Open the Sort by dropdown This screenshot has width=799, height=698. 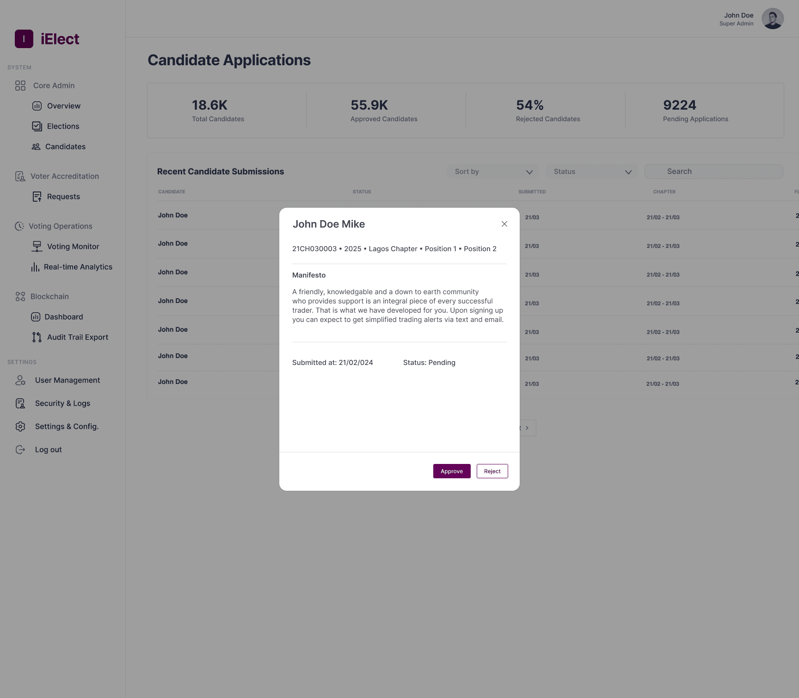493,172
